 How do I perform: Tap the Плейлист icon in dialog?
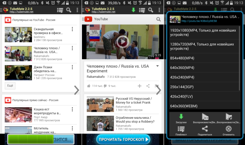(181, 129)
